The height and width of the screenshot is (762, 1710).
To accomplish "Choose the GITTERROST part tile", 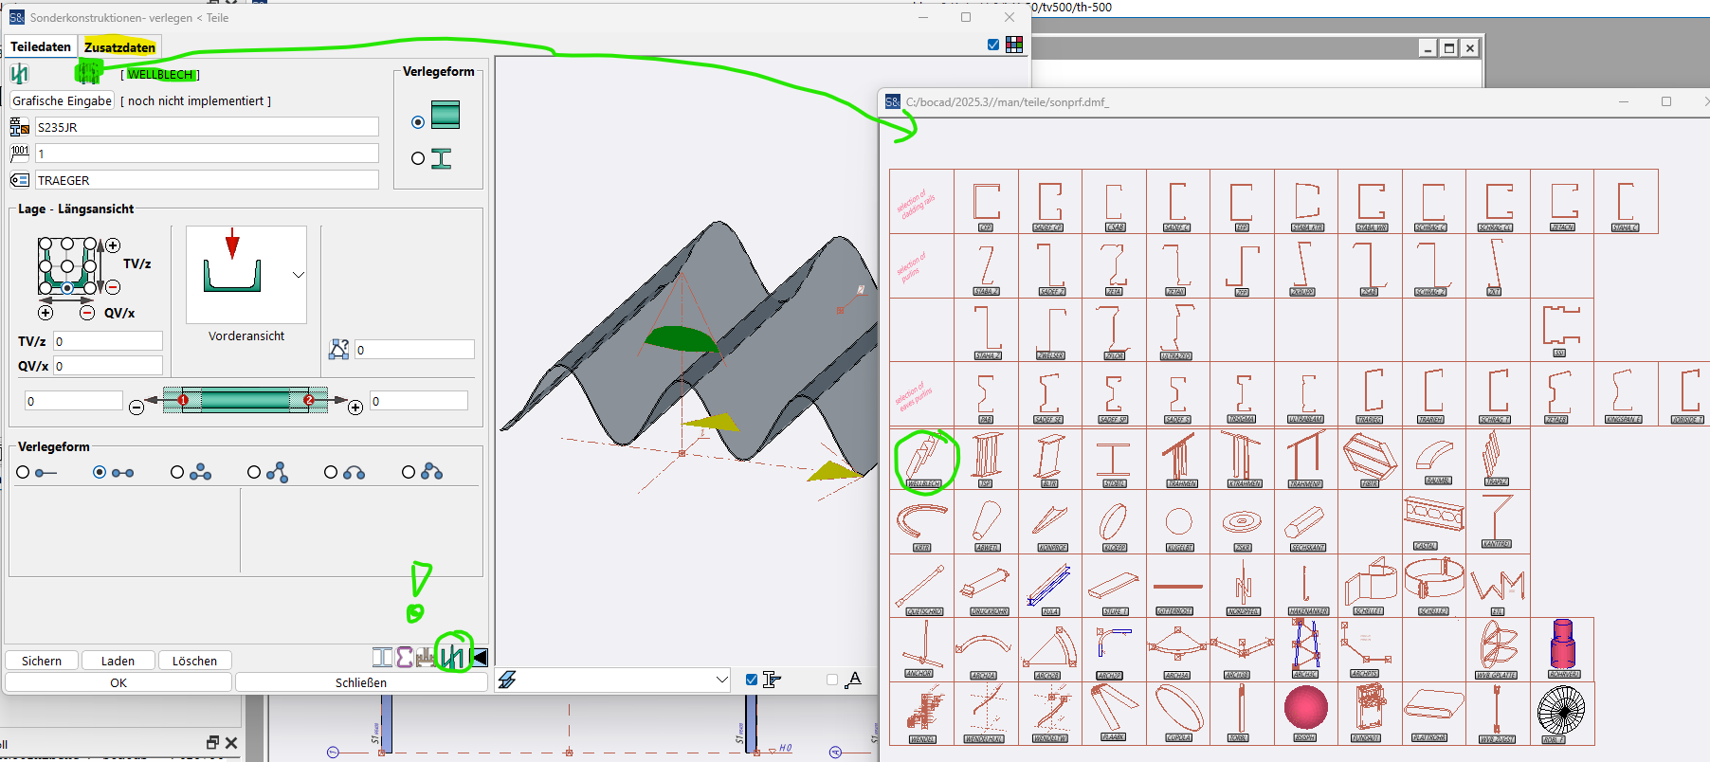I will (x=1178, y=587).
